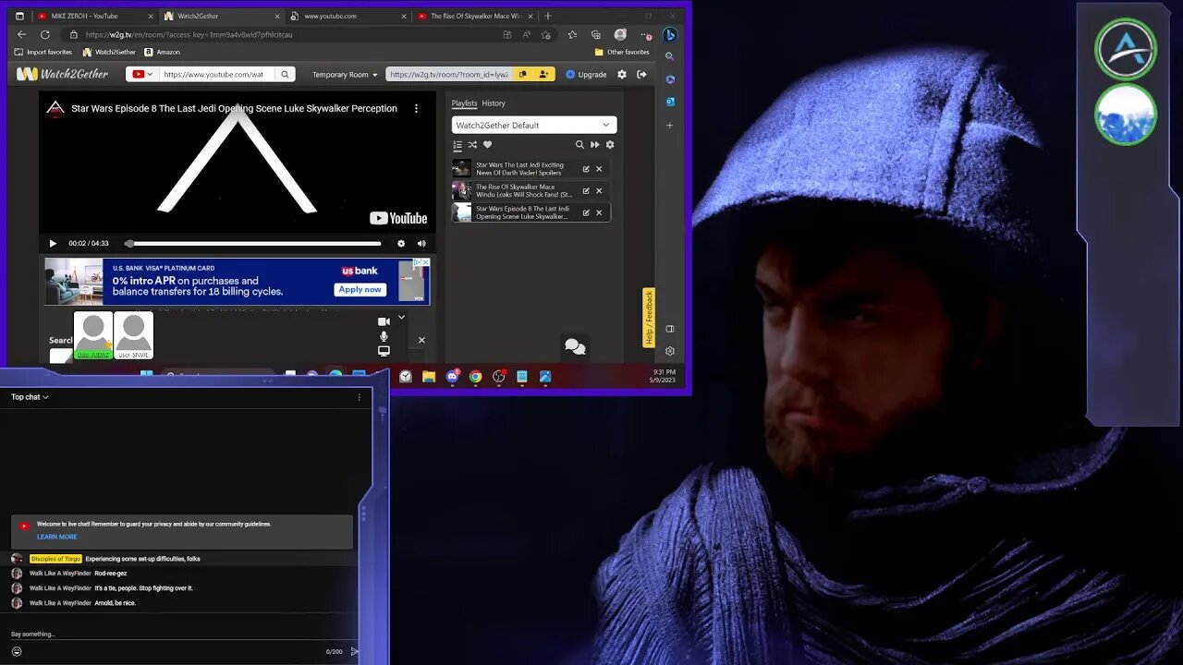Screen dimensions: 1183x665
Task: Click LEARN MORE in live chat notice
Action: coord(57,537)
